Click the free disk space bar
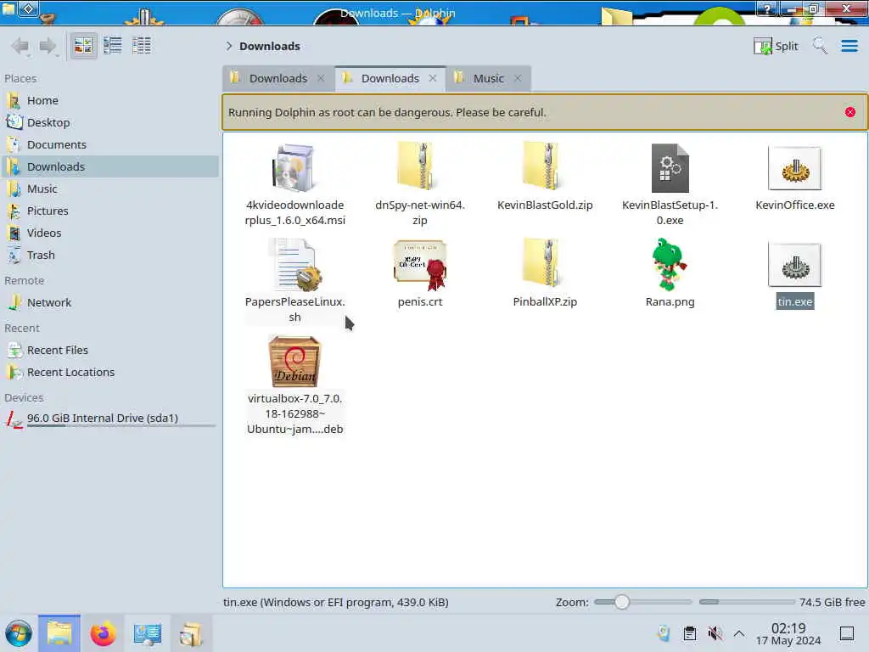This screenshot has height=652, width=869. click(747, 602)
